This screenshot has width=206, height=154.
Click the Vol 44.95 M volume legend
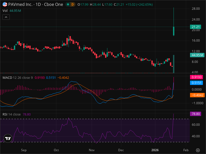point(12,11)
